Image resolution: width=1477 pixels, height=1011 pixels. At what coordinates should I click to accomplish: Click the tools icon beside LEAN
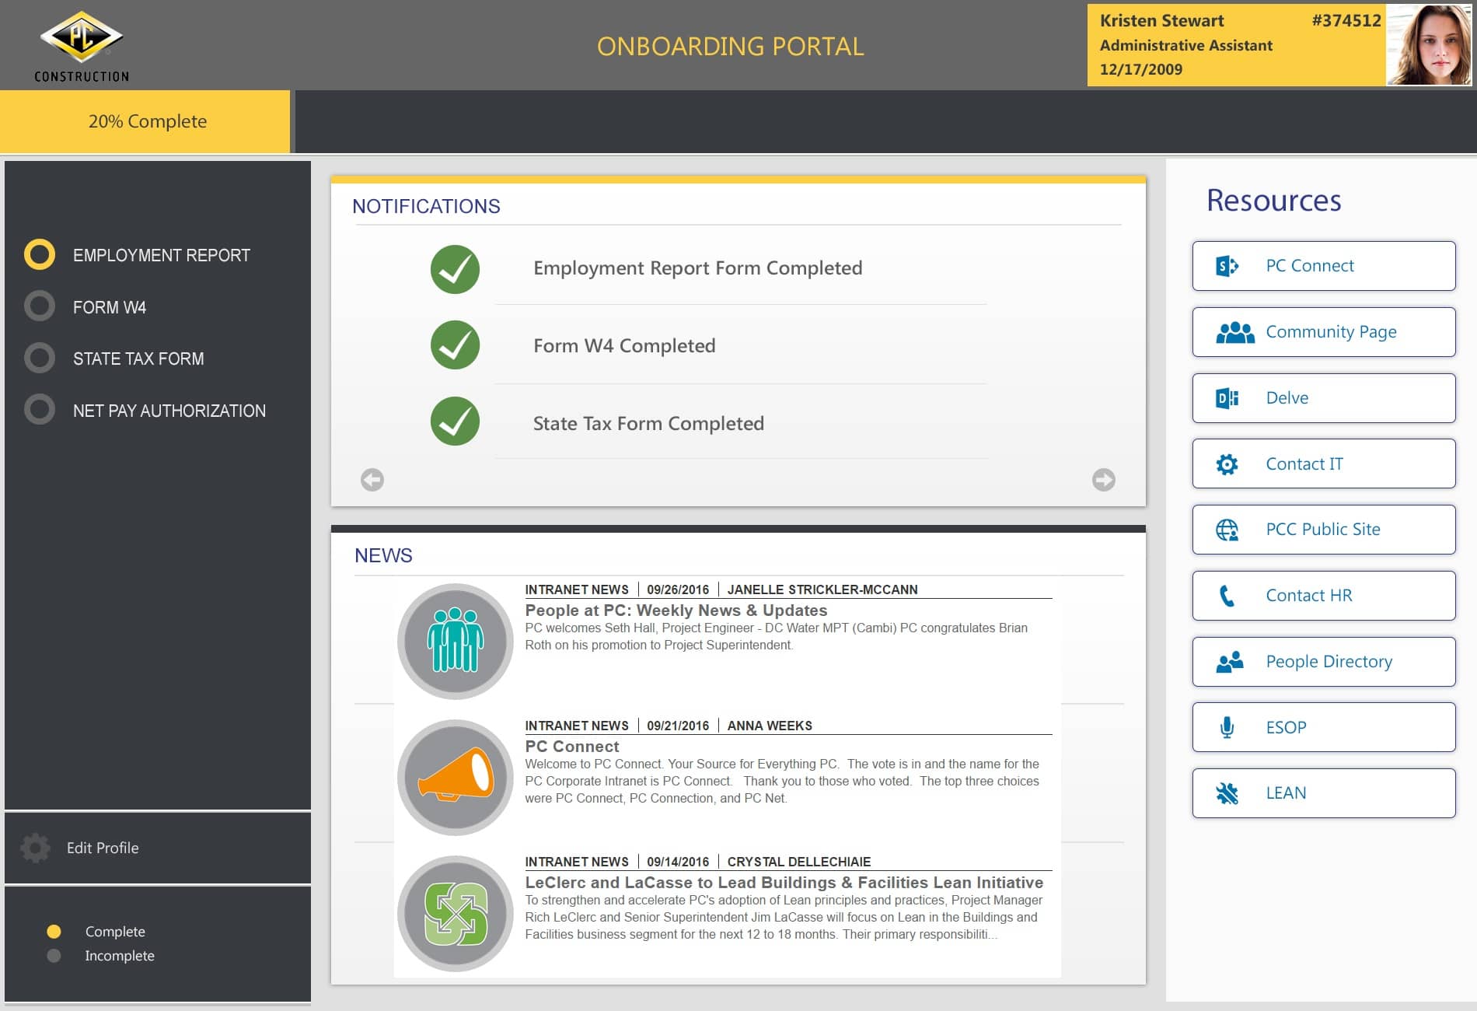pyautogui.click(x=1227, y=793)
